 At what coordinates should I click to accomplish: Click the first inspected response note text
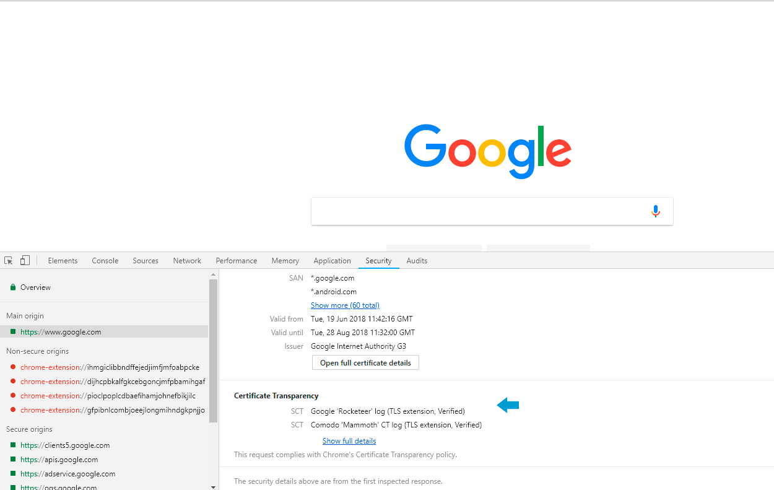[x=338, y=481]
